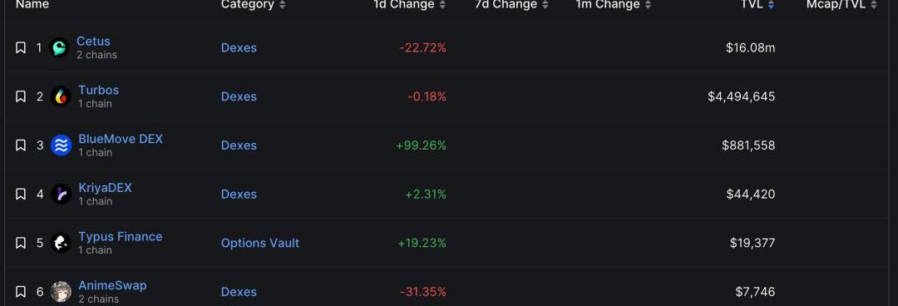
Task: Sort by 1m Change column header
Action: 614,5
